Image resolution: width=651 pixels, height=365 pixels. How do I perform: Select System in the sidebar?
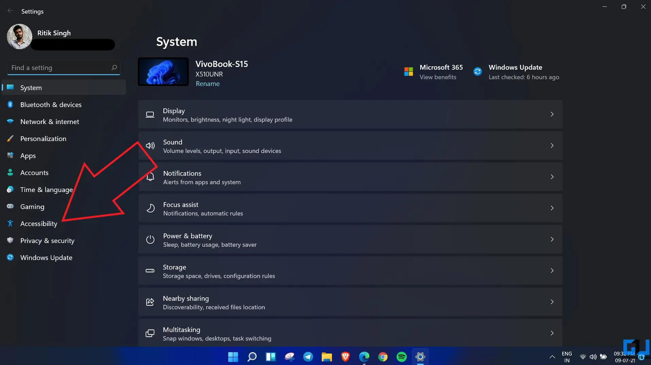pos(64,88)
